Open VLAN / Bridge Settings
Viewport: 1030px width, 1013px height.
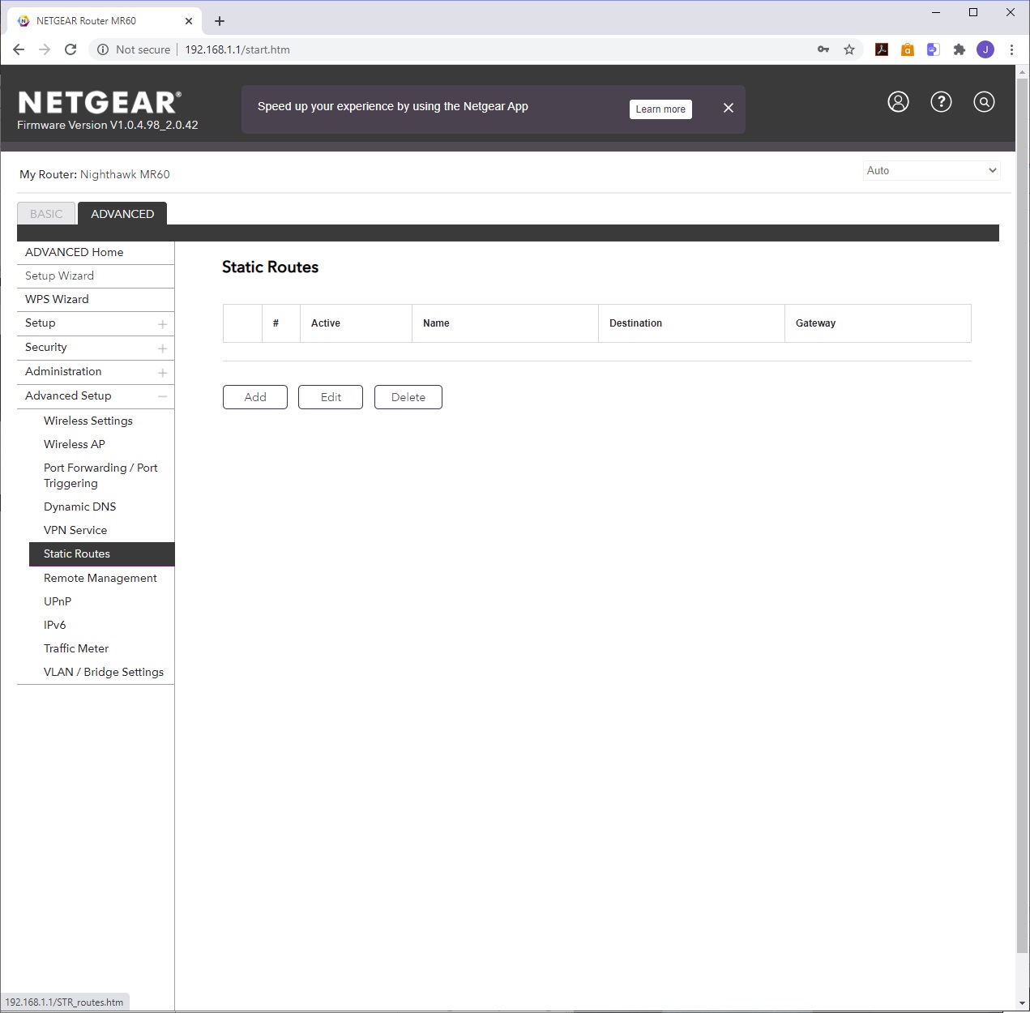[104, 672]
